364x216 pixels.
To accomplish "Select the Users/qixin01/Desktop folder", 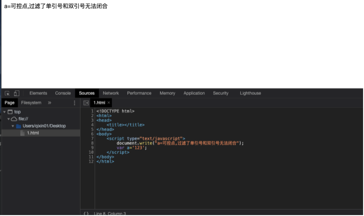I will point(44,126).
